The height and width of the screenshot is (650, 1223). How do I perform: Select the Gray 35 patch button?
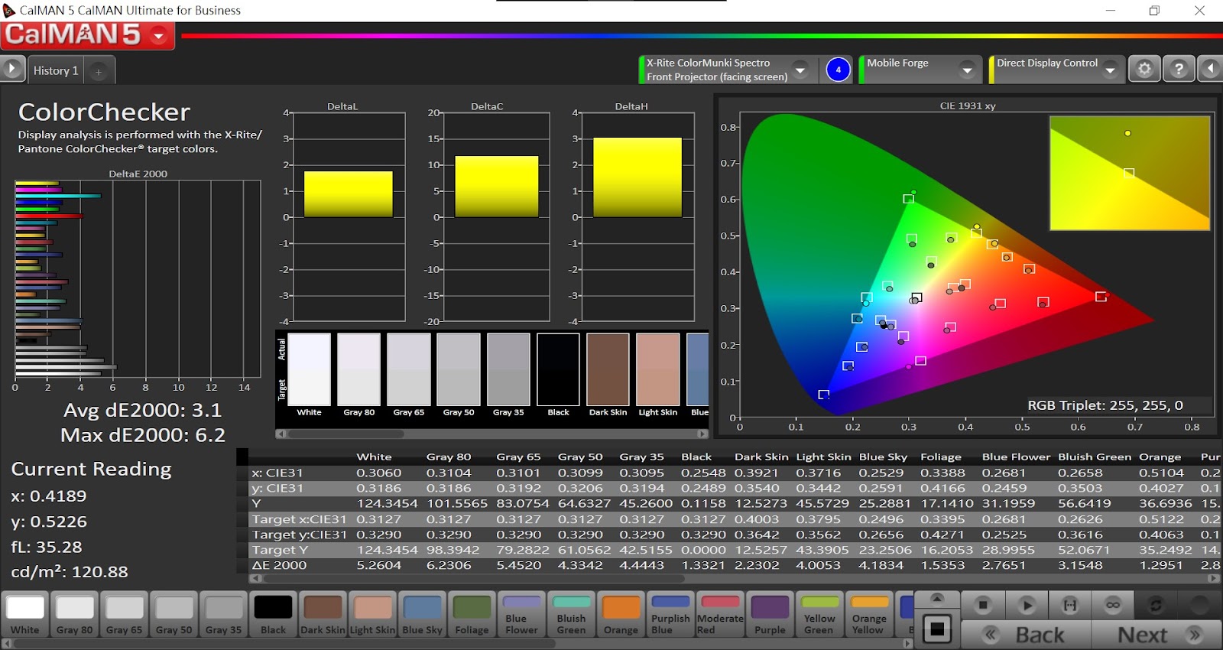pyautogui.click(x=223, y=614)
